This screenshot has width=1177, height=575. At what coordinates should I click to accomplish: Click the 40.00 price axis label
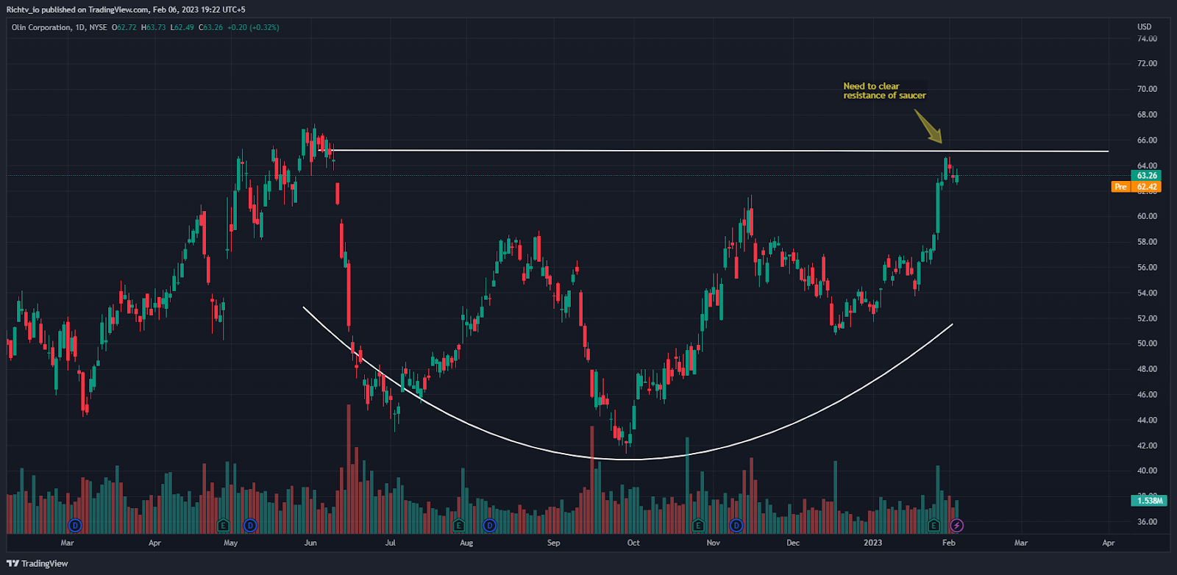pos(1147,471)
